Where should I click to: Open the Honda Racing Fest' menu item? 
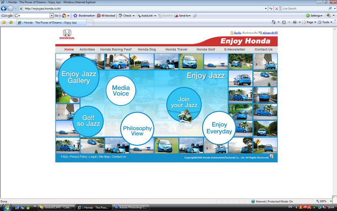click(116, 49)
